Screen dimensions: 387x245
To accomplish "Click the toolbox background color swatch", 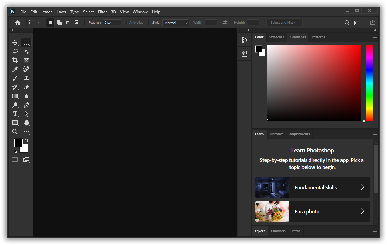I will click(x=25, y=150).
